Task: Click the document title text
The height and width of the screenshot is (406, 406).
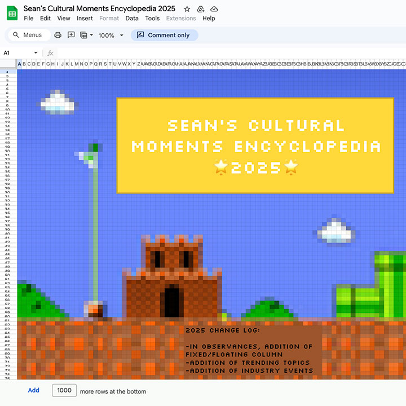Action: point(99,8)
